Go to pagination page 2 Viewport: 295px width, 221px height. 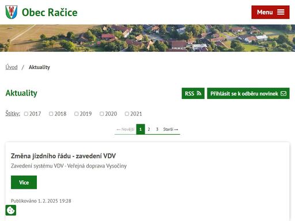coord(149,129)
